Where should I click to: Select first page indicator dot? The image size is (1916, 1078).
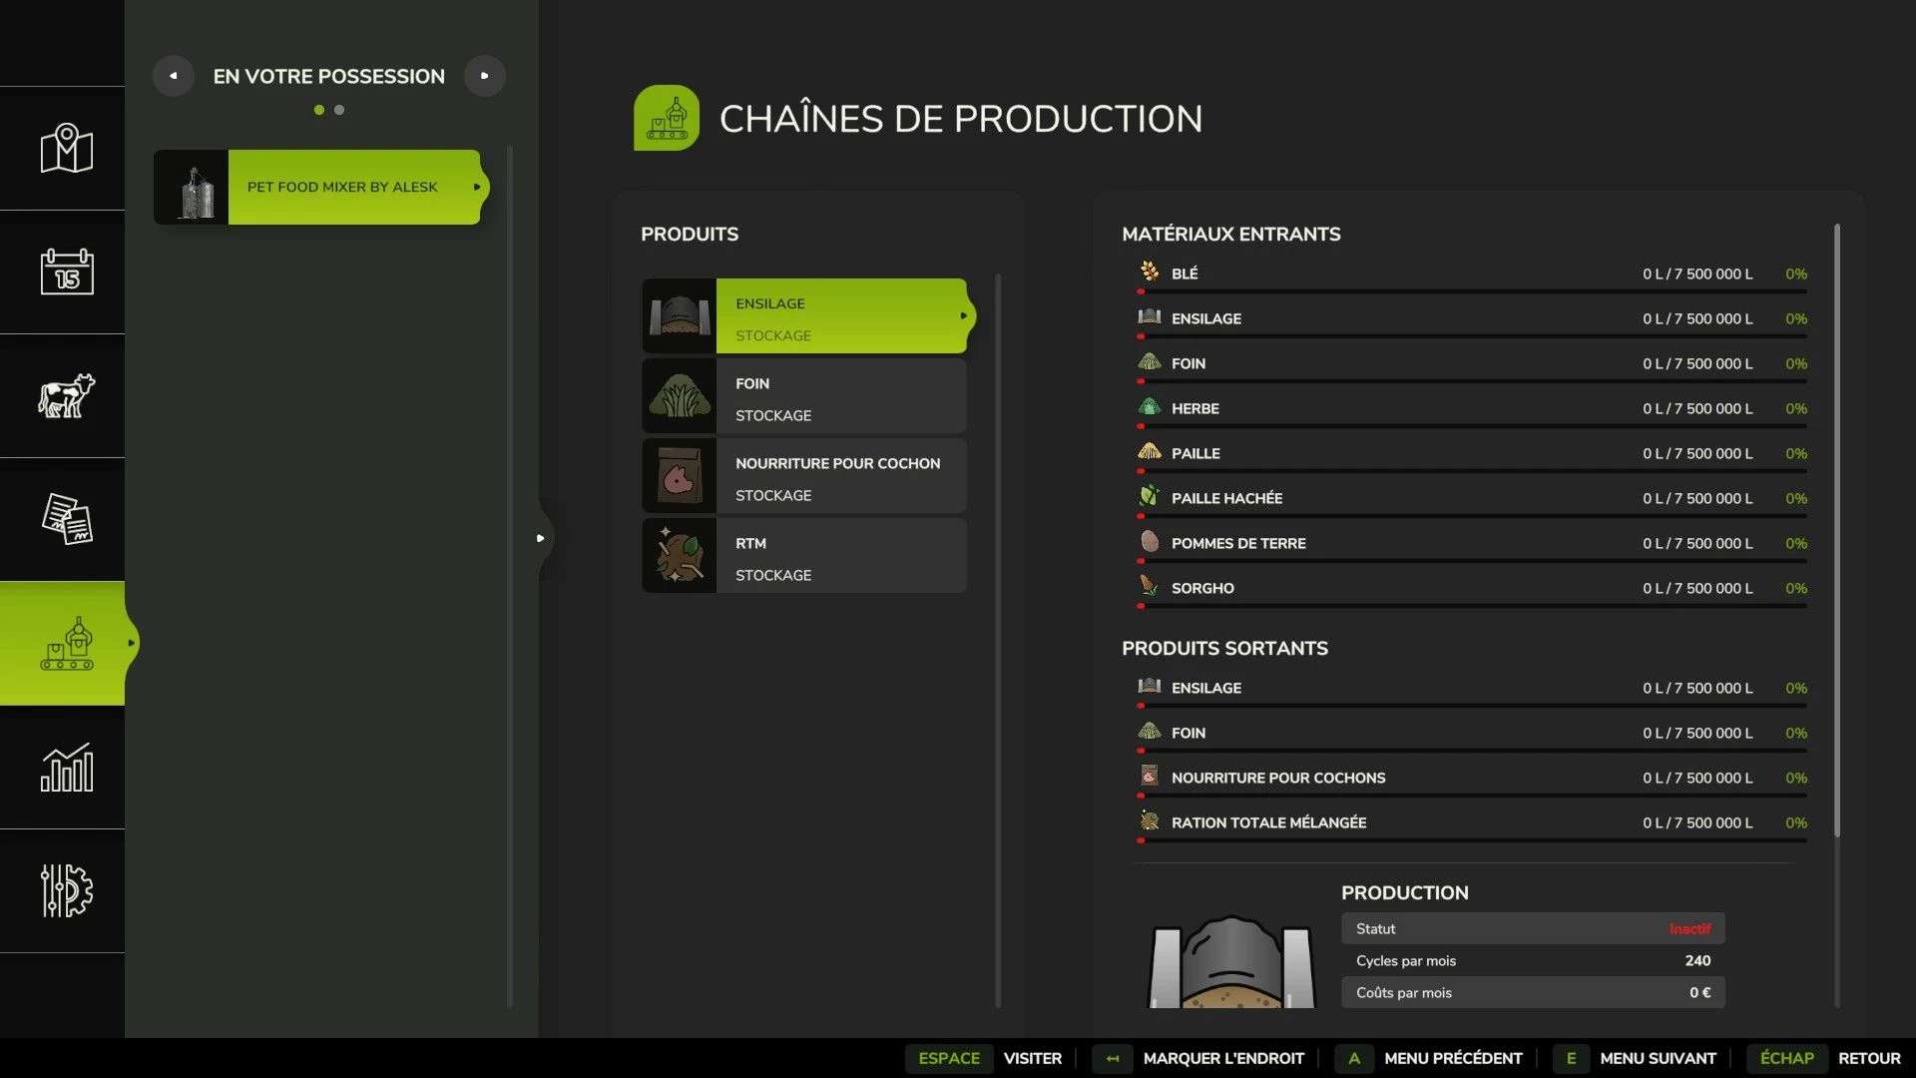pyautogui.click(x=319, y=110)
